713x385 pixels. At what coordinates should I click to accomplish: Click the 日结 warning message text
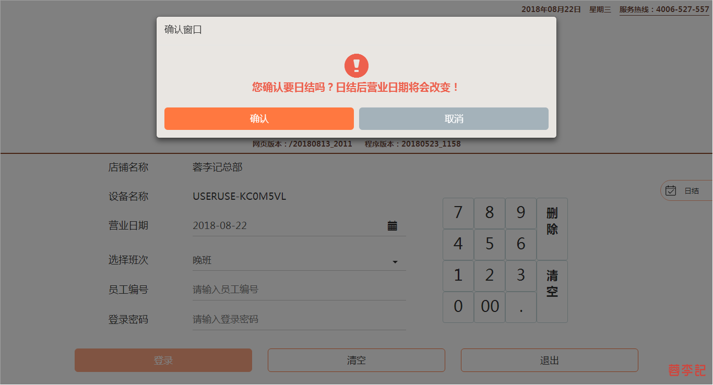tap(356, 88)
